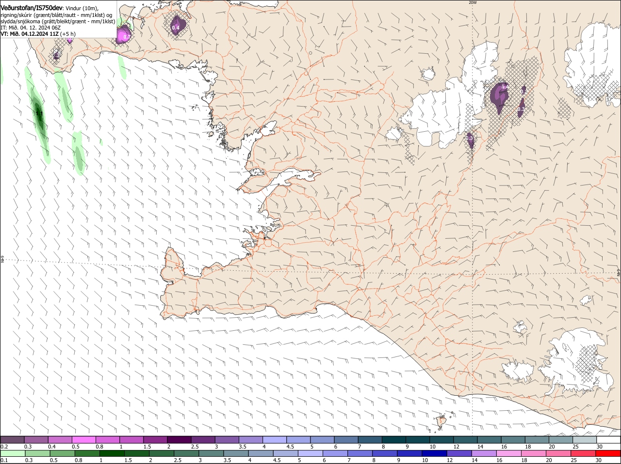Click the bottom legend label 0.1
The image size is (621, 464).
pos(4,460)
